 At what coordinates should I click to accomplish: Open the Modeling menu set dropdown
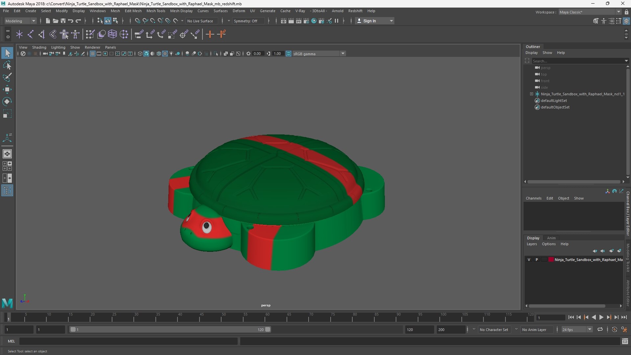[20, 21]
